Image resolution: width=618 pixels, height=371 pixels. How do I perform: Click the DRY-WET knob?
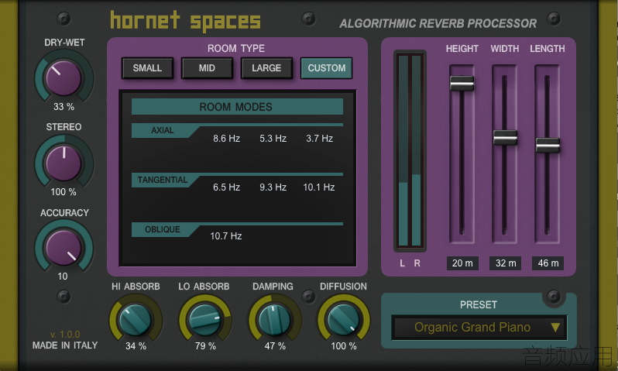[64, 79]
